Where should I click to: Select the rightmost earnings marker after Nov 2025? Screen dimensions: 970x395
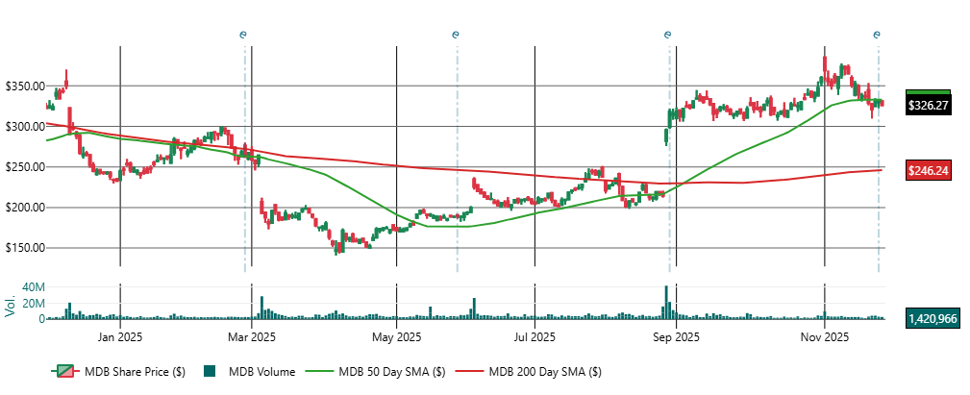877,35
